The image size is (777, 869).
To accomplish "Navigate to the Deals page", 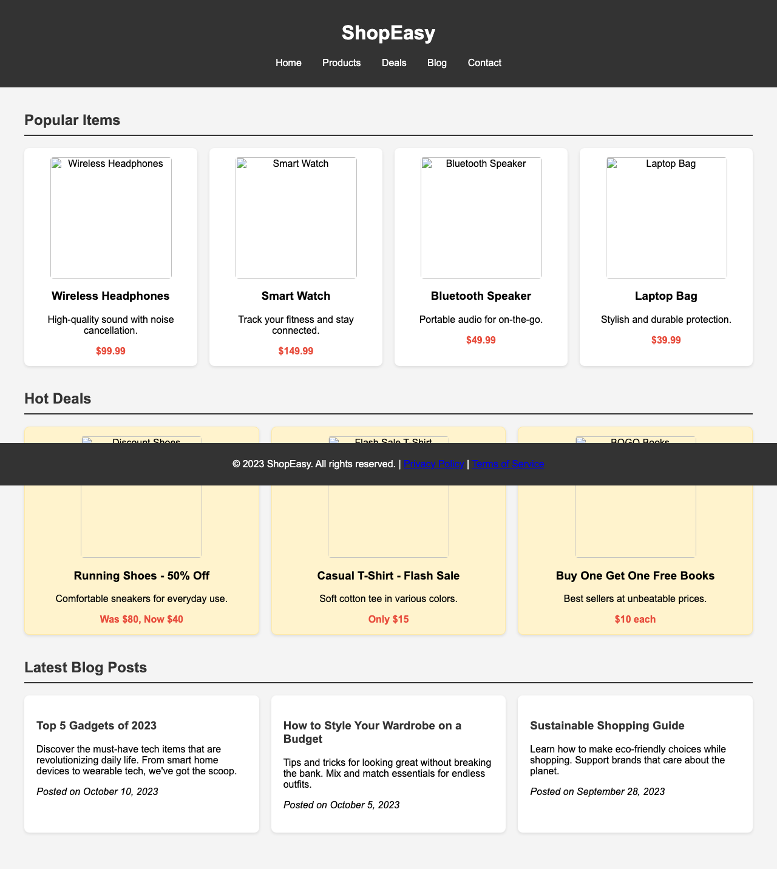I will pos(393,63).
